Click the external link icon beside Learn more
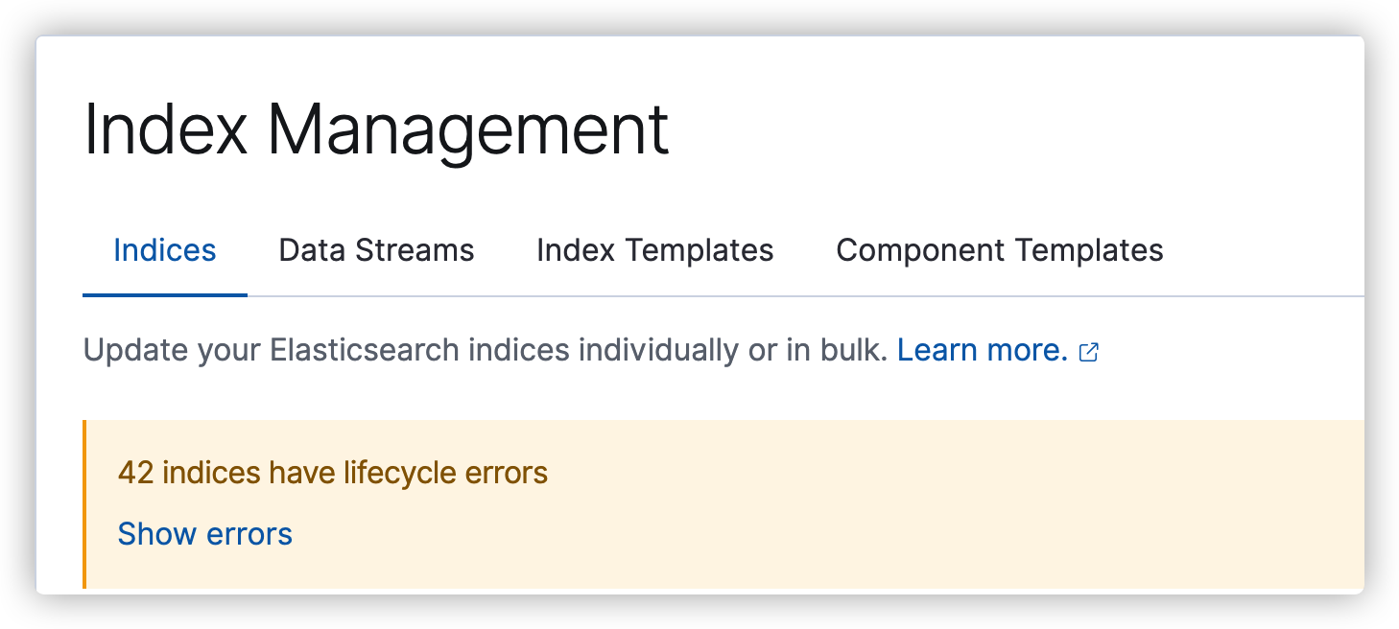This screenshot has height=629, width=1399. click(1089, 352)
